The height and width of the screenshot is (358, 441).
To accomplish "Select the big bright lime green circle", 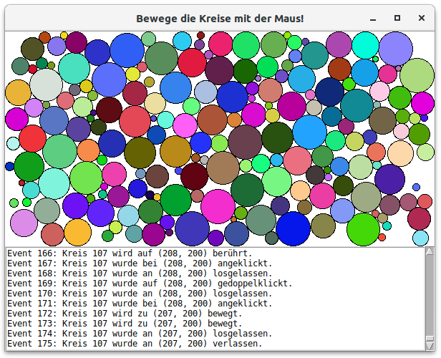I will (x=363, y=228).
